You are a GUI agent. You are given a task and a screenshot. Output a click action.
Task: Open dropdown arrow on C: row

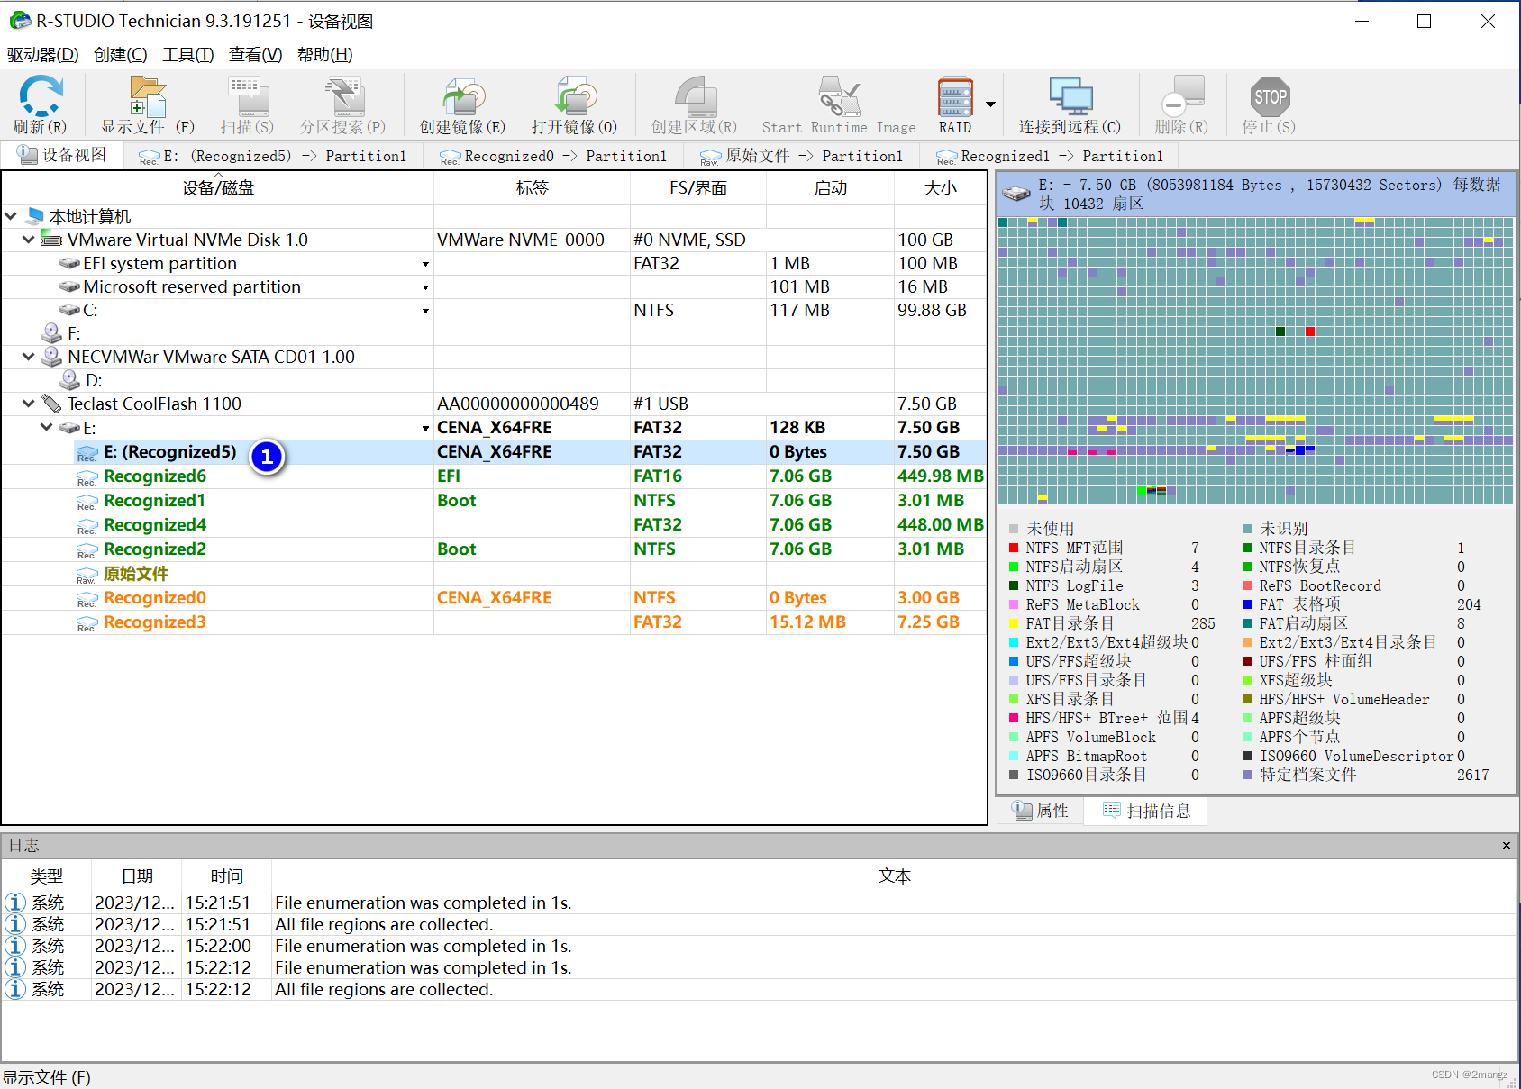pos(425,311)
